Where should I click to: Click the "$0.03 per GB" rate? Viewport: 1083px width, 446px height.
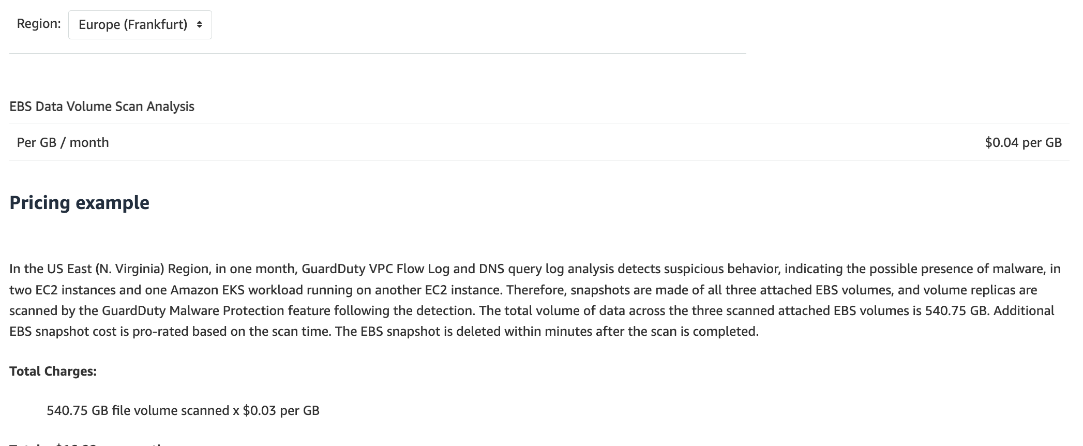[281, 411]
